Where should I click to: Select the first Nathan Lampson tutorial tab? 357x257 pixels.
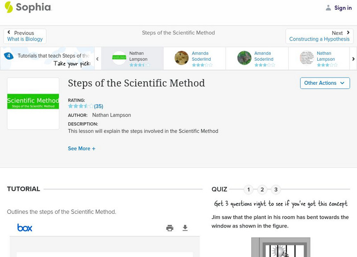132,59
